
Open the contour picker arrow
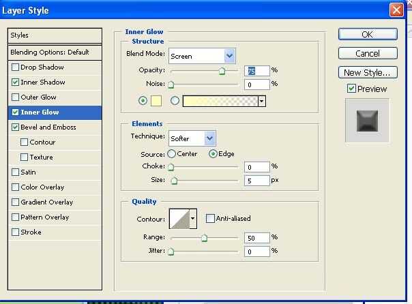193,219
